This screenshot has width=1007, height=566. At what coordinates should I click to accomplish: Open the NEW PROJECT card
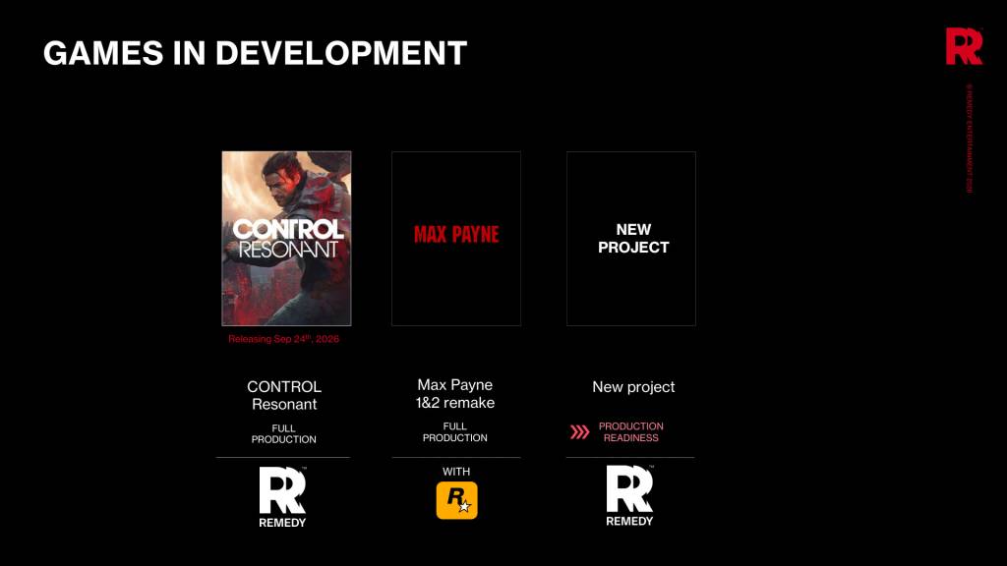[631, 239]
